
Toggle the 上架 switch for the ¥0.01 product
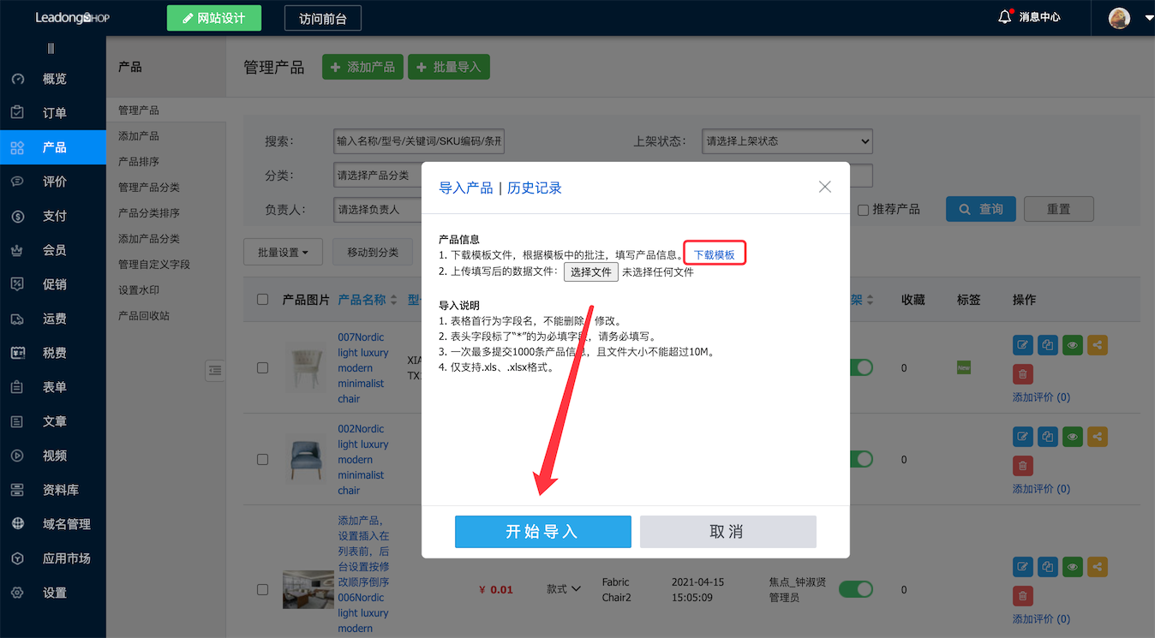click(x=855, y=588)
